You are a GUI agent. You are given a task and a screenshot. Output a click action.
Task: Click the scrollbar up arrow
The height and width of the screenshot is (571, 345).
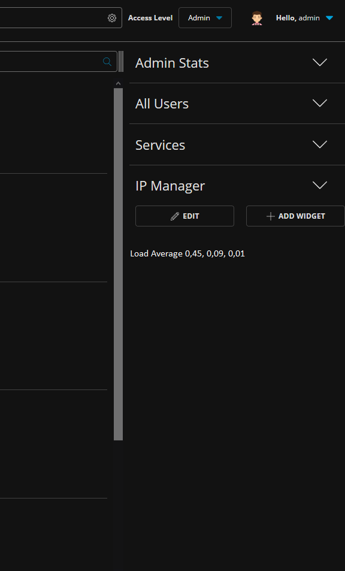pyautogui.click(x=118, y=83)
